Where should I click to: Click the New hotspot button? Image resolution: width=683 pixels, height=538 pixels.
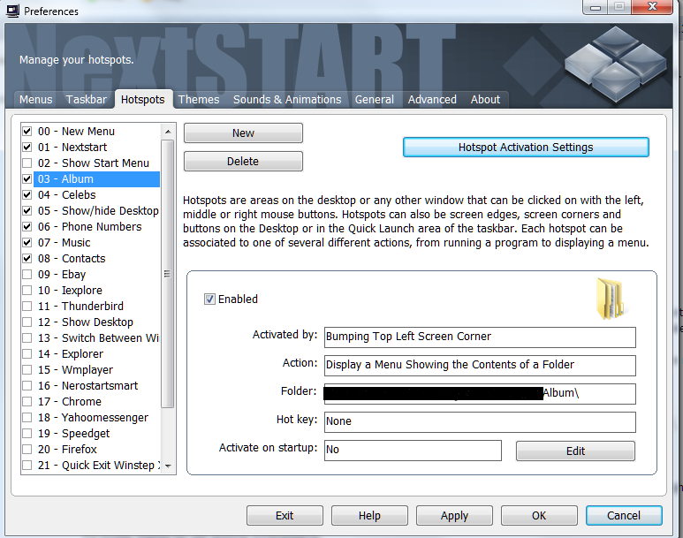point(243,133)
